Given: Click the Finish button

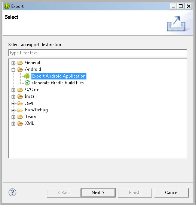Looking at the screenshot, I should pos(135,193).
